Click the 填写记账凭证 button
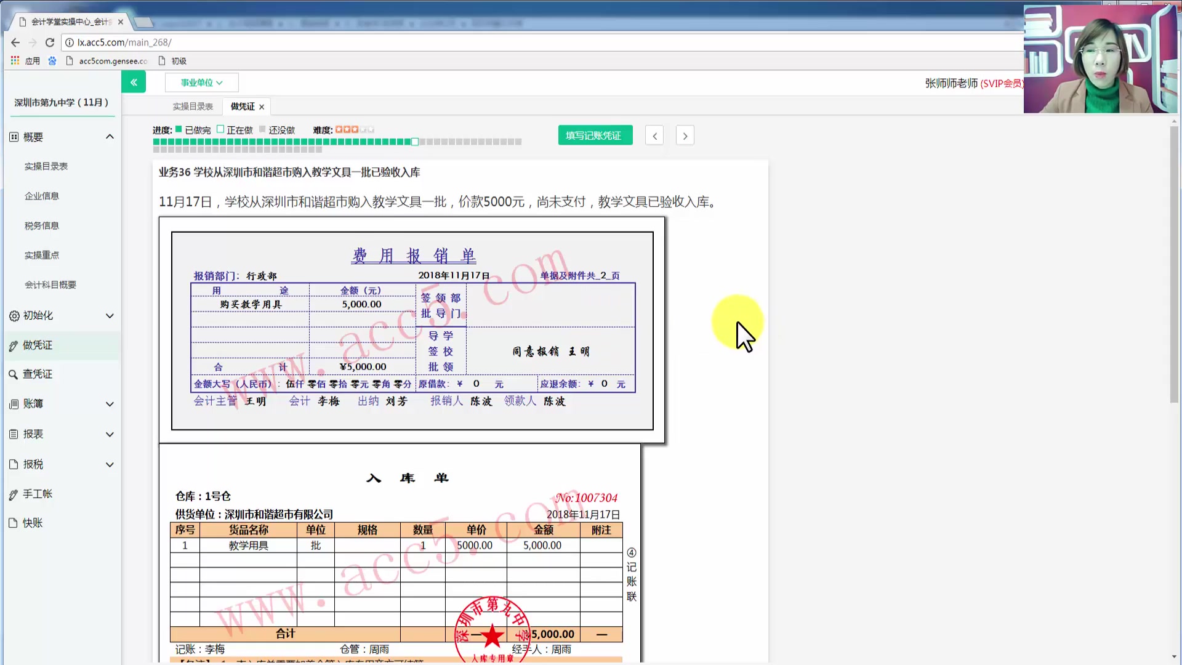Image resolution: width=1182 pixels, height=665 pixels. coord(595,135)
